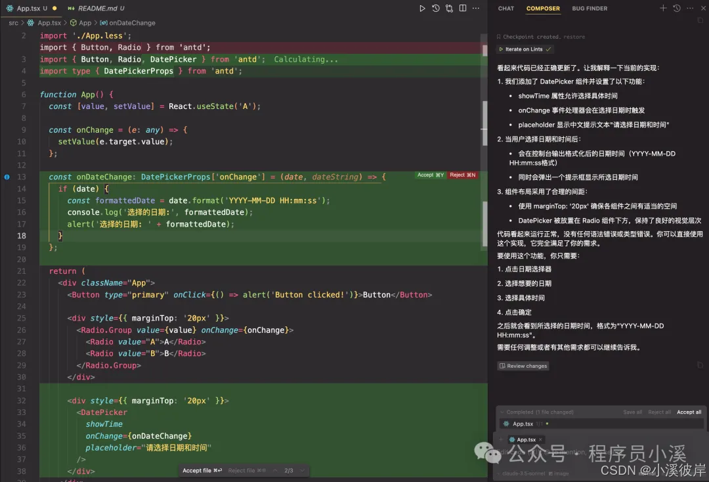This screenshot has width=709, height=482.
Task: Open Review changes
Action: coord(523,366)
